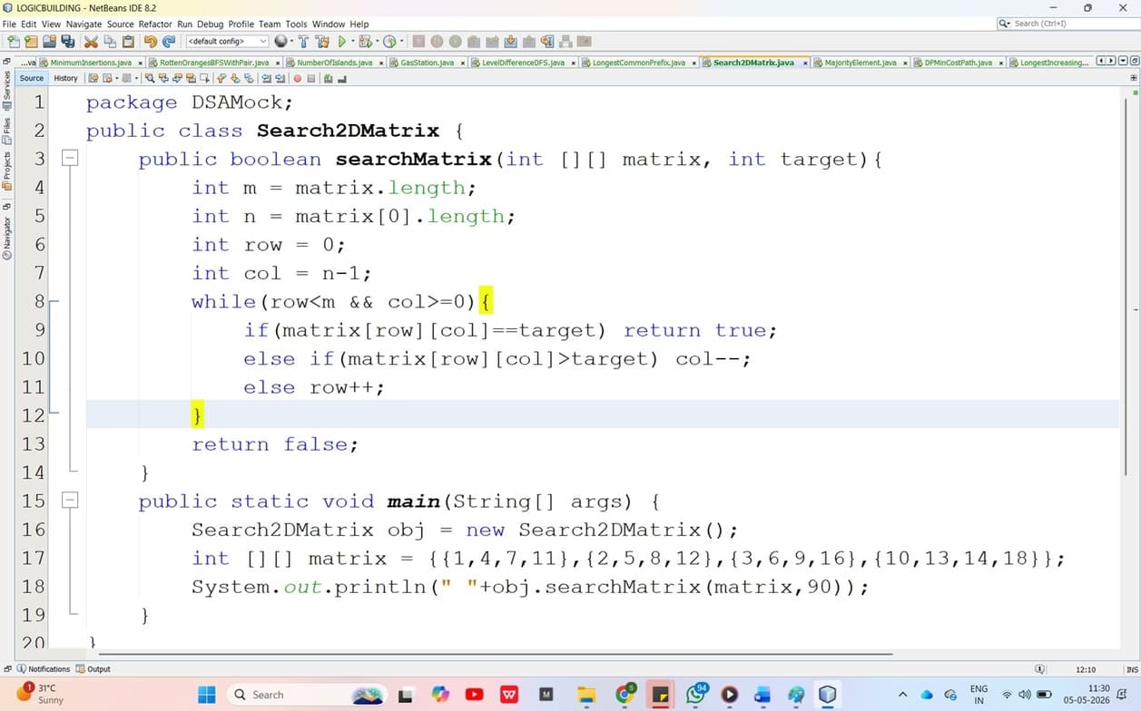
Task: Open the browser globe dropdown arrow
Action: (x=290, y=42)
